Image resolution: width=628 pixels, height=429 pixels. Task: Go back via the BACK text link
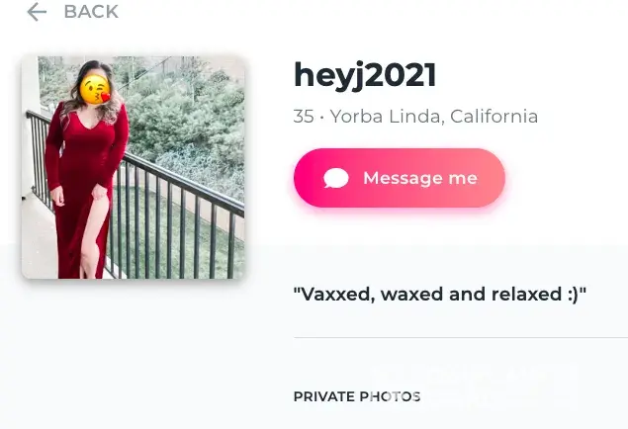(x=91, y=12)
